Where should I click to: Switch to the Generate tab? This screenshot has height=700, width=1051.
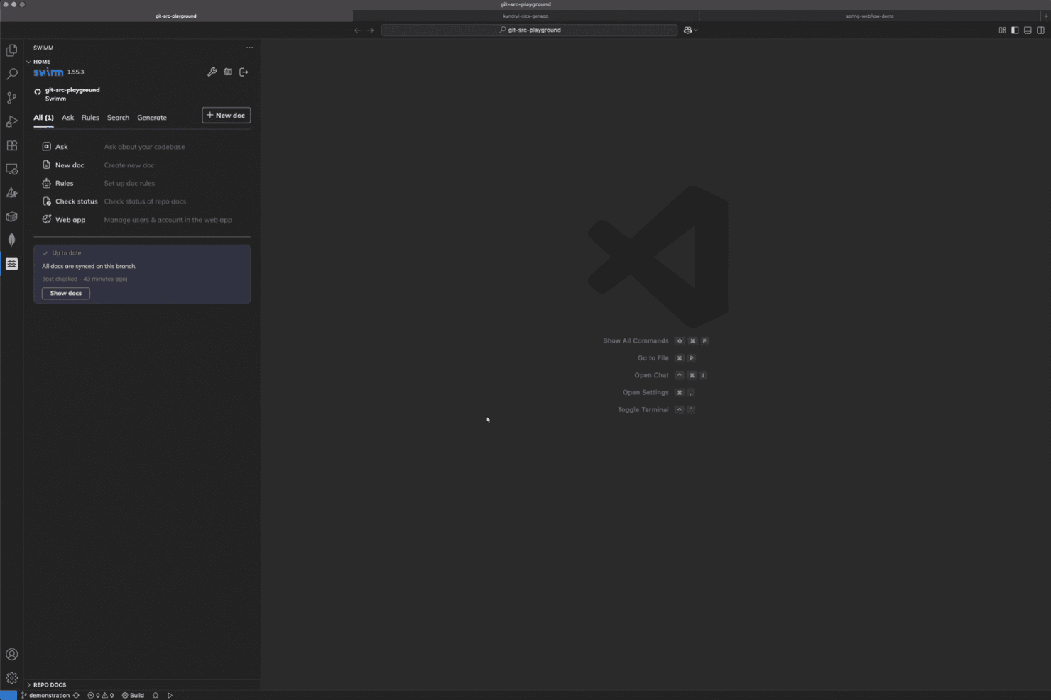click(152, 118)
